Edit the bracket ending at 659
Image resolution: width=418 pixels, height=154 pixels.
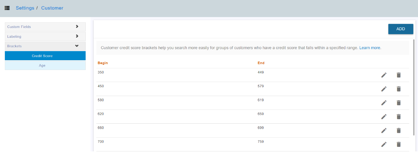point(384,117)
